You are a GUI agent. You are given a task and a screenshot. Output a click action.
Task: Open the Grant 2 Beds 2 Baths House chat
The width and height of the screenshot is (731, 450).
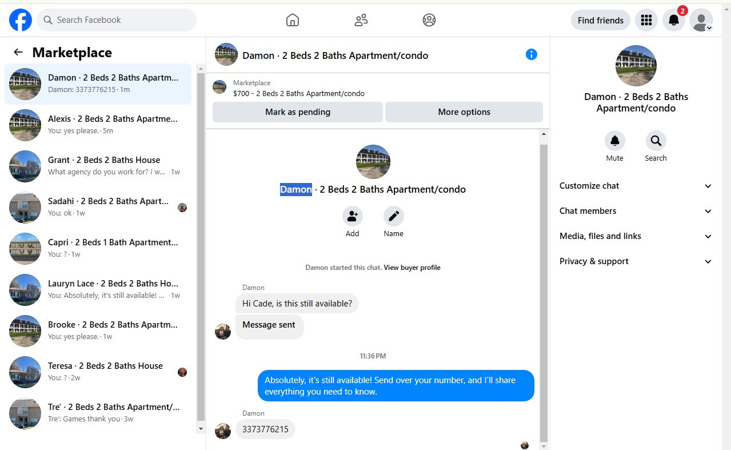[x=98, y=166]
